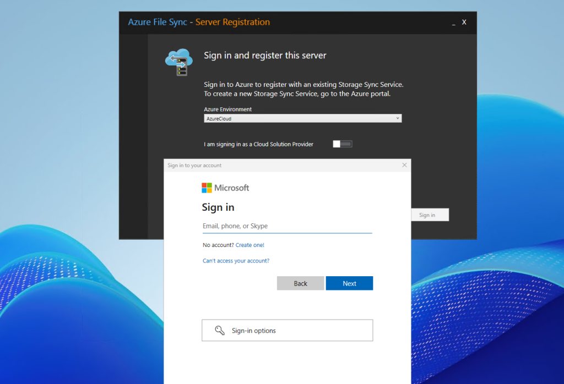This screenshot has height=384, width=564.
Task: Click the Back button
Action: point(300,283)
